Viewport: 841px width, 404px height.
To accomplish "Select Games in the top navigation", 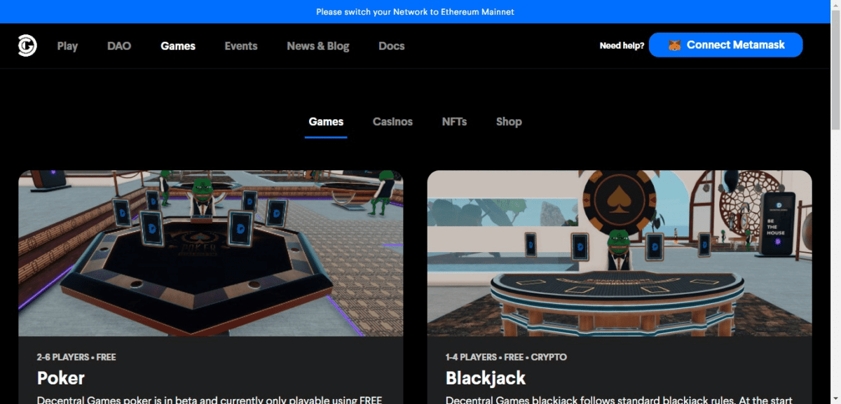I will [178, 46].
